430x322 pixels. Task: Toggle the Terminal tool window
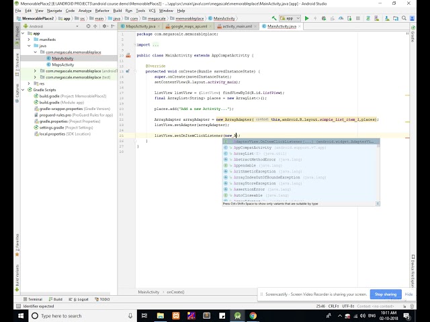point(33,299)
